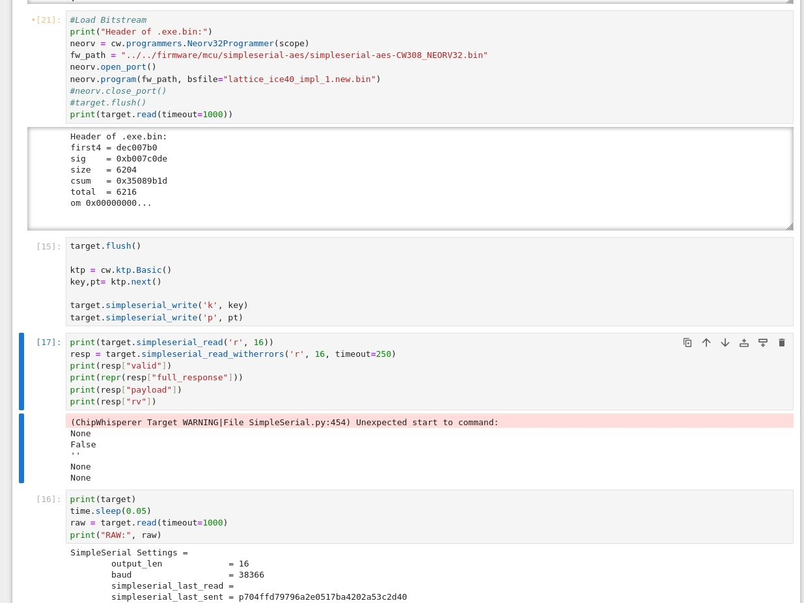Move the active cell up

pyautogui.click(x=706, y=343)
